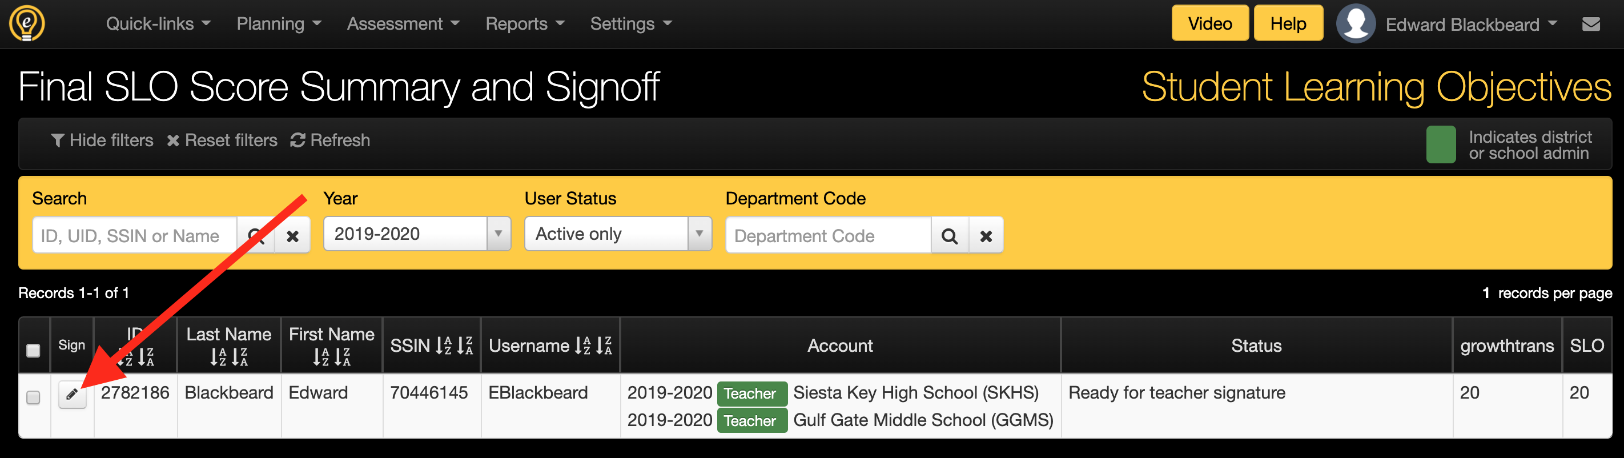Sort First Name ascending A-Z
This screenshot has height=458, width=1624.
[321, 357]
